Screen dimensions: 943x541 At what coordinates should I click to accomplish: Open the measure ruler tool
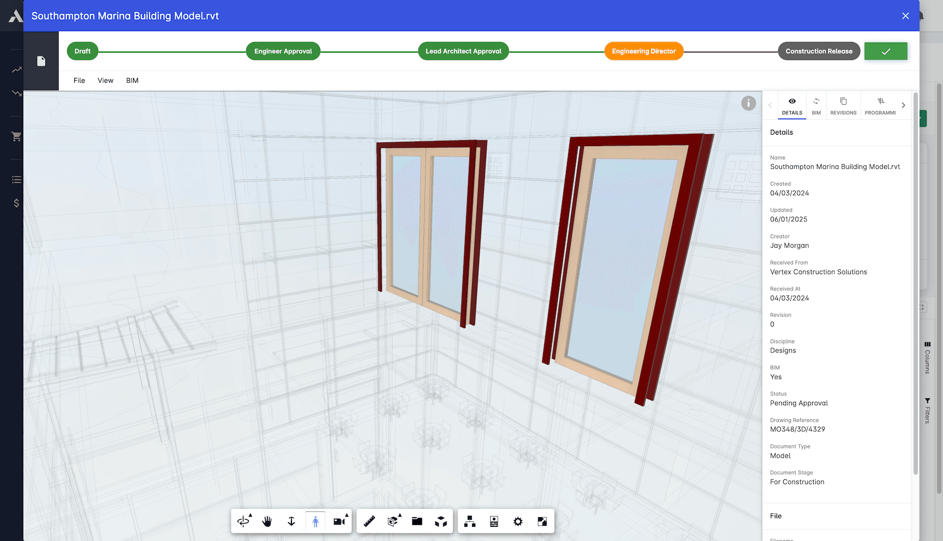tap(369, 521)
